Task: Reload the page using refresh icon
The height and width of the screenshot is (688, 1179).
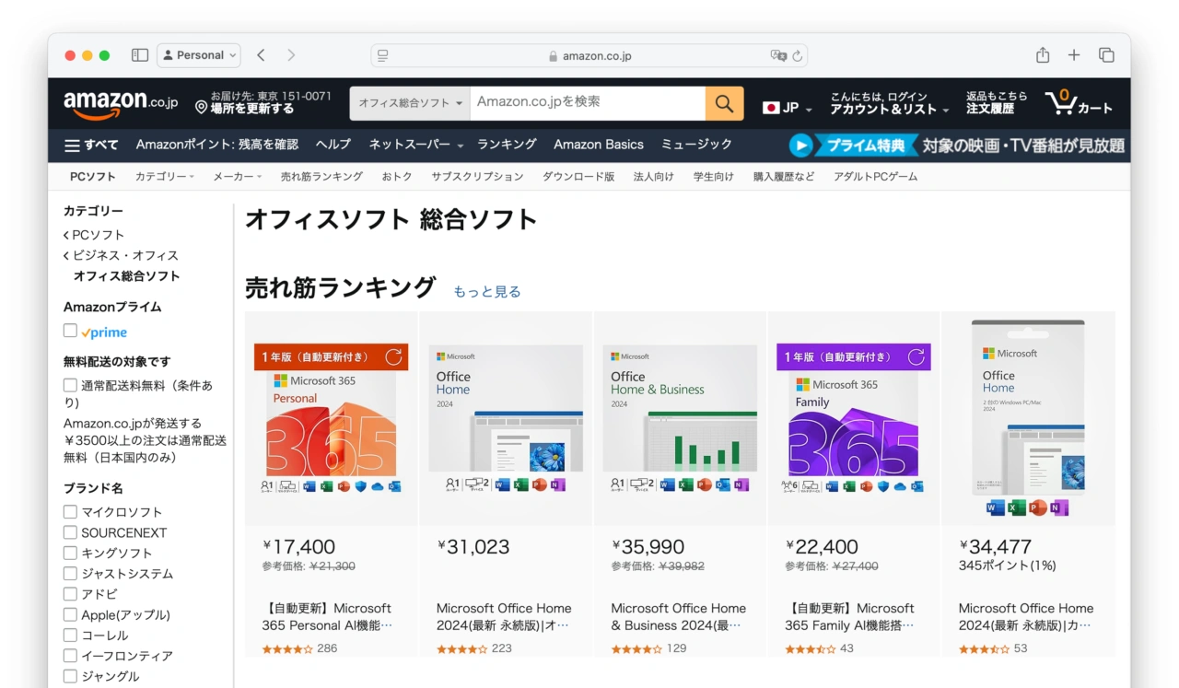Action: point(798,56)
